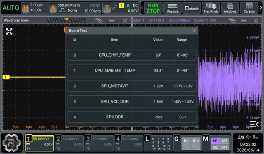Click the trigger source channel 1 badge
264x154 pixels.
tap(121, 6)
